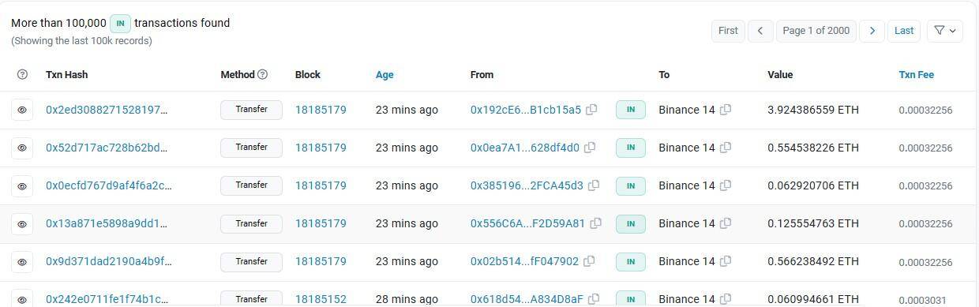
Task: Click the Method column help icon
Action: 263,74
